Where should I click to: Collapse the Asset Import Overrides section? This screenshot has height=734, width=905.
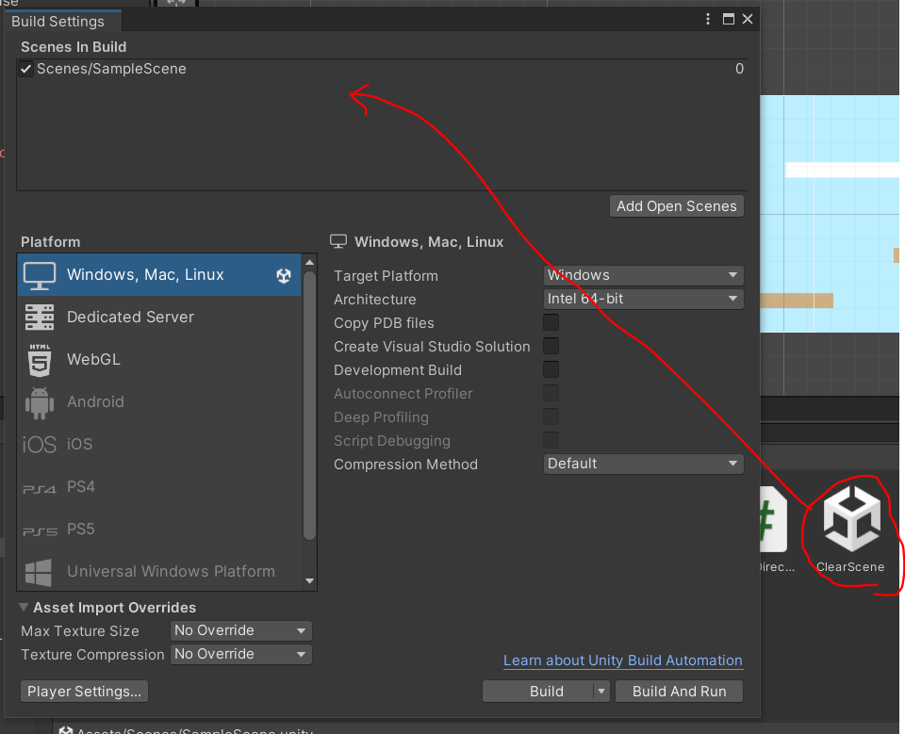tap(24, 608)
